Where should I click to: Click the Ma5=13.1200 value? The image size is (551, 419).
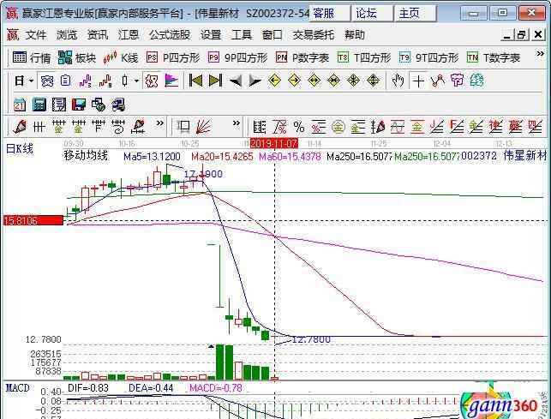pos(152,157)
